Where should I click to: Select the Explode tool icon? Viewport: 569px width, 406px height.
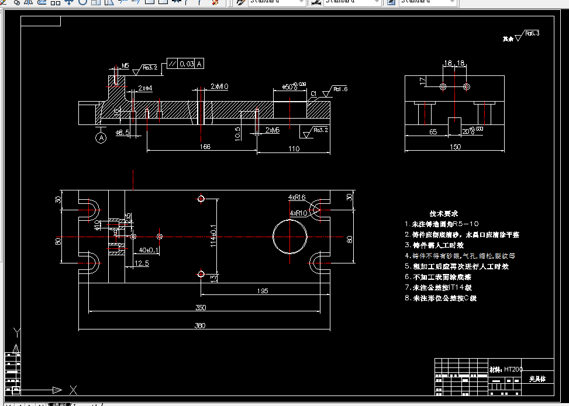point(216,2)
